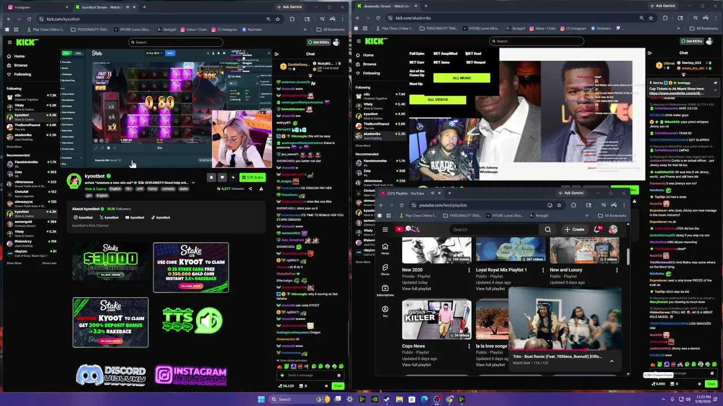The image size is (723, 406).
Task: Open the Kick sidebar hamburger menu in the kyootbot window
Action: pyautogui.click(x=10, y=42)
